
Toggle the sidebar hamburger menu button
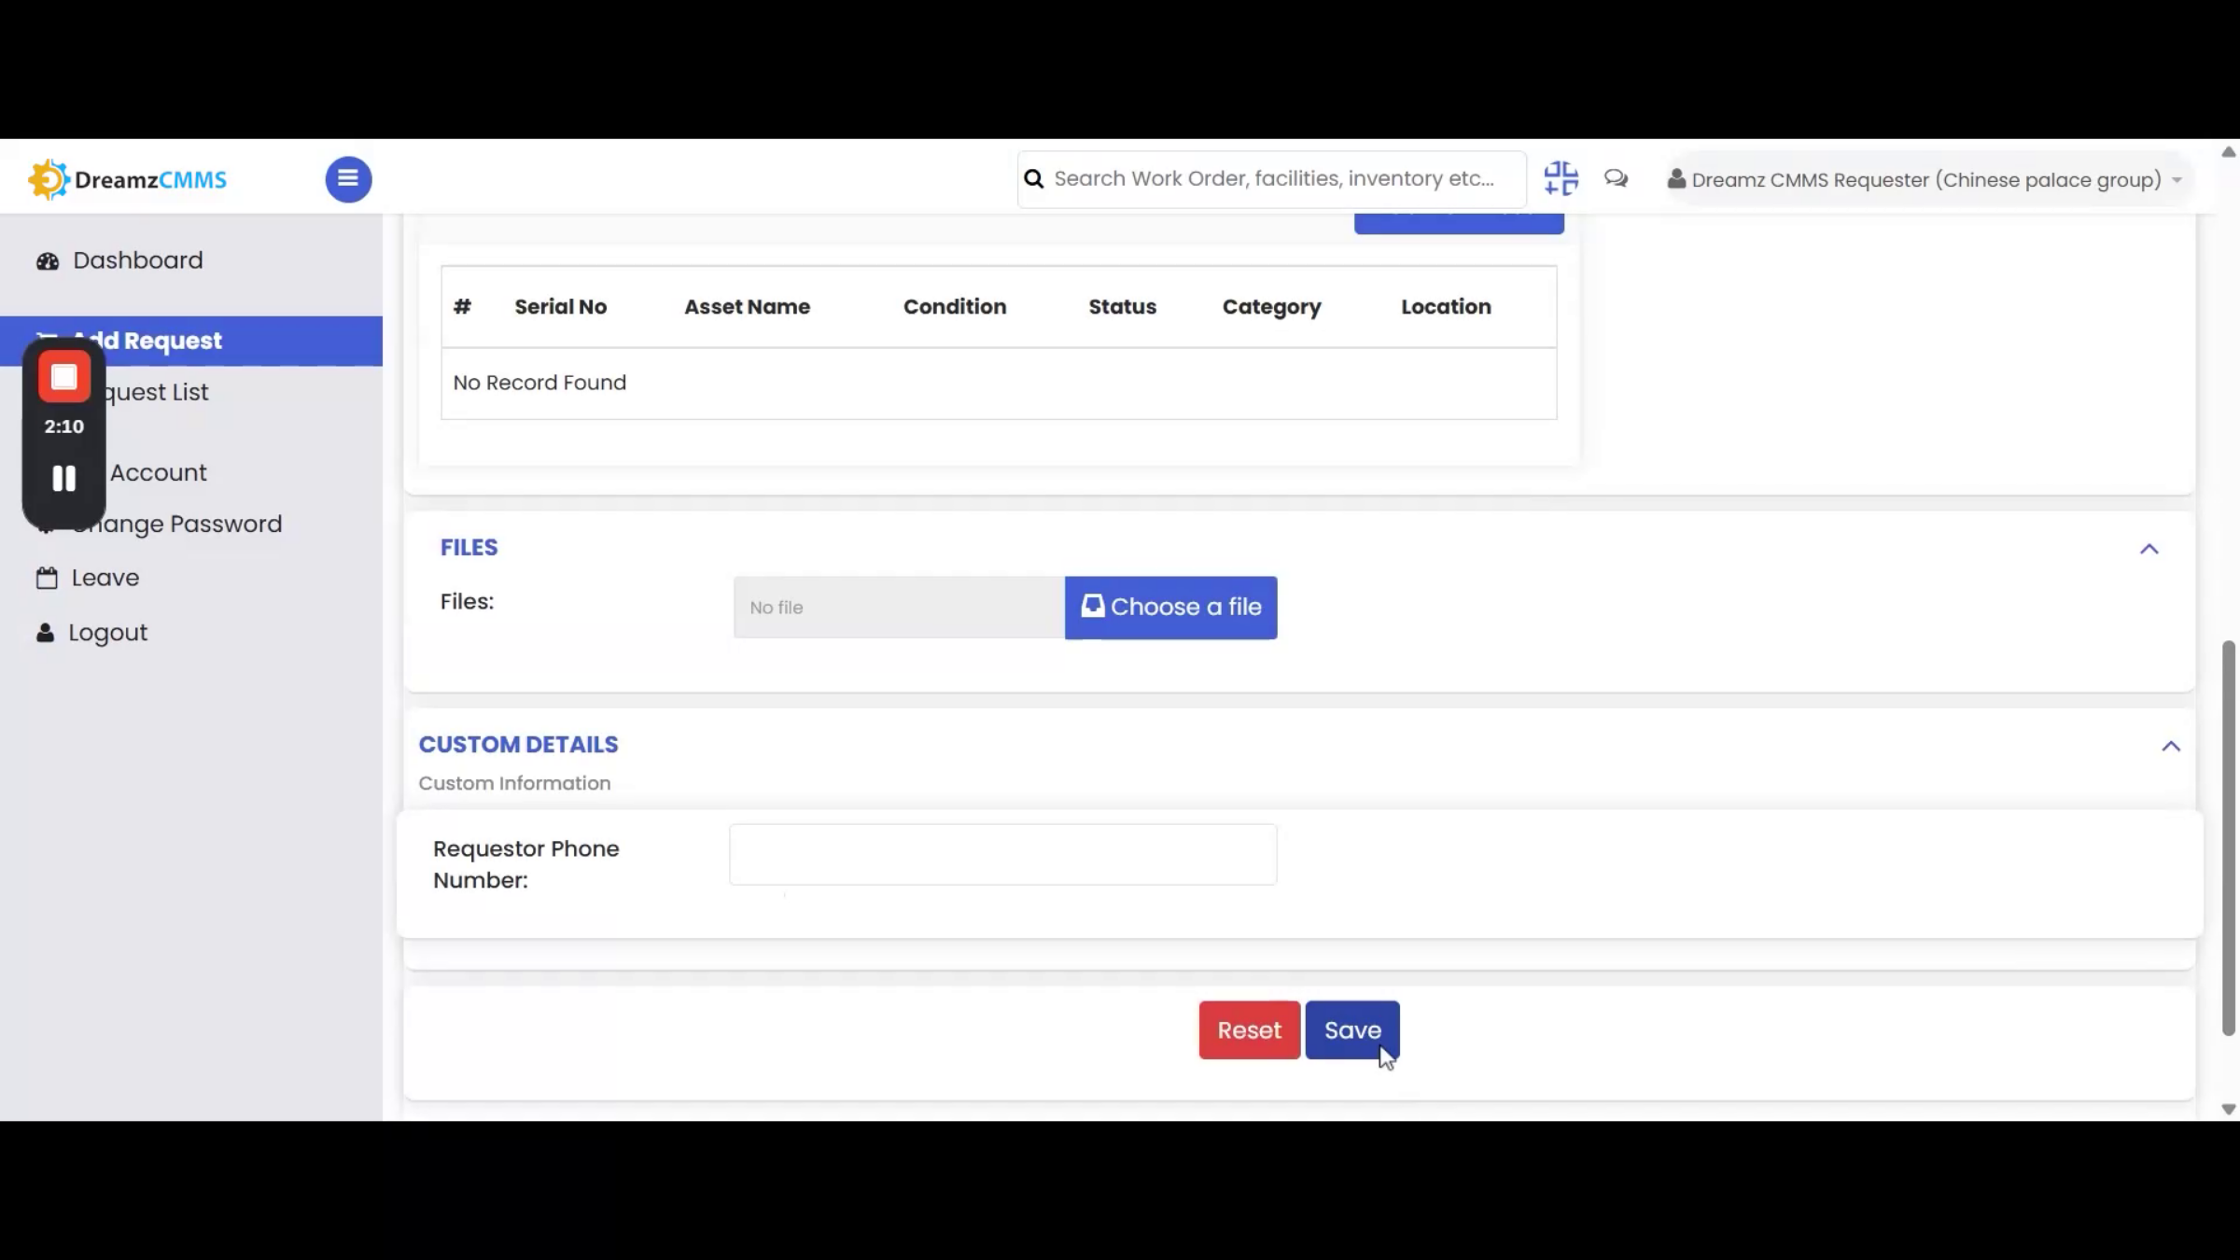[348, 179]
